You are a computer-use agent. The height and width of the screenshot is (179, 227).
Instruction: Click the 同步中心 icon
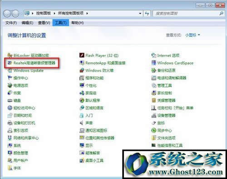153,130
